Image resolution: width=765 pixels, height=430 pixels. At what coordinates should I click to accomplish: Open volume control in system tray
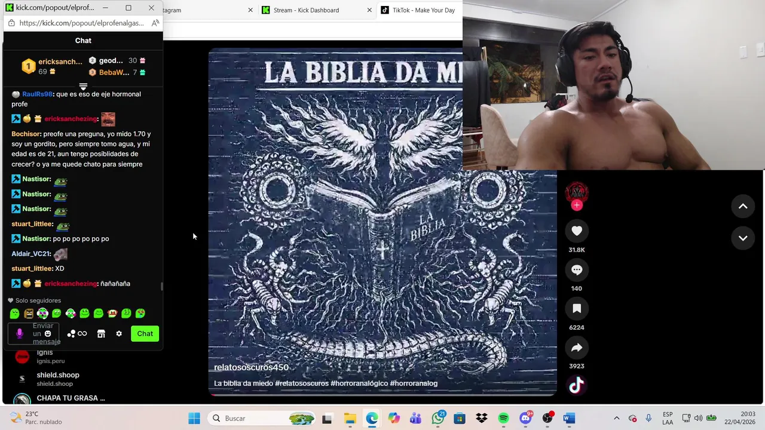(x=698, y=418)
